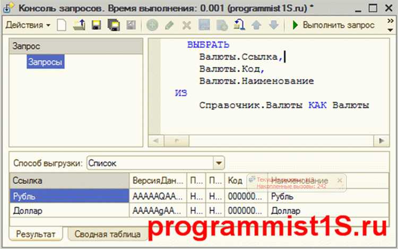Add a new query with plus icon
Image resolution: width=398 pixels, height=249 pixels.
click(152, 25)
